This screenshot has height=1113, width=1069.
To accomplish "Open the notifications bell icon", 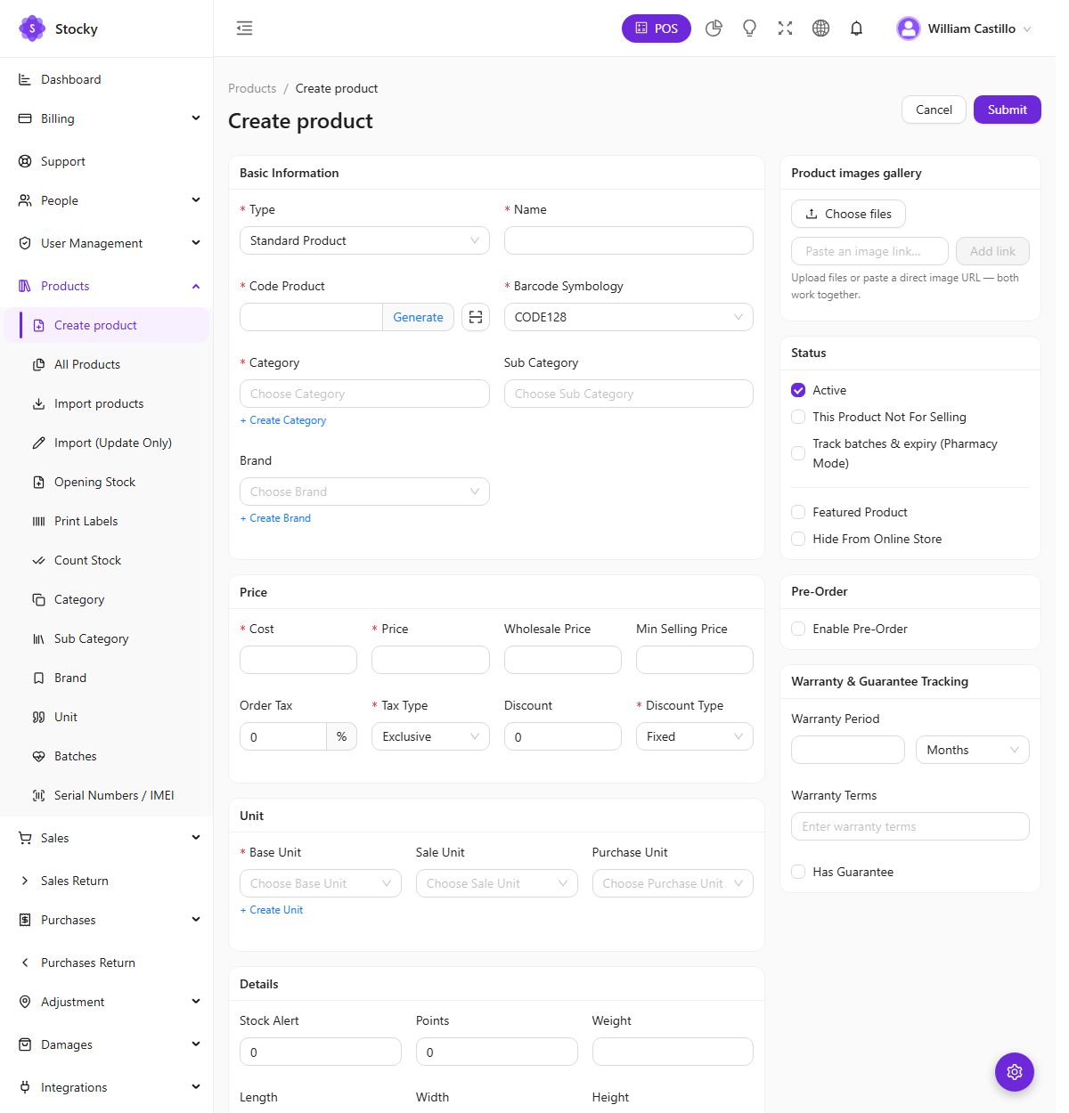I will pos(856,28).
